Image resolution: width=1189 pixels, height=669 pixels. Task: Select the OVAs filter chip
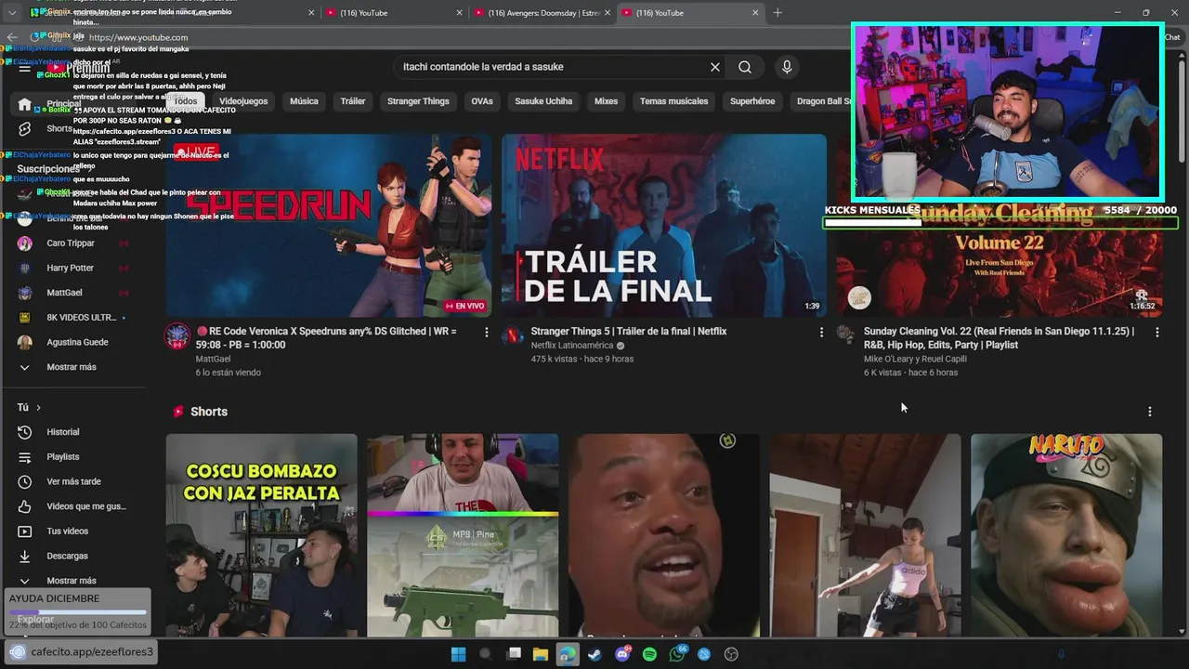point(482,101)
